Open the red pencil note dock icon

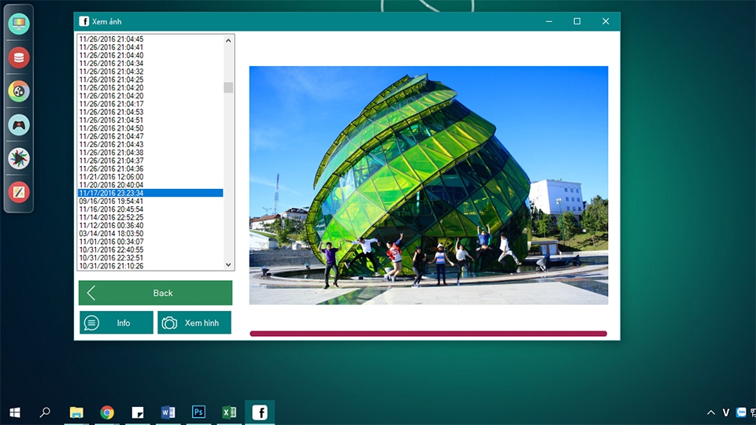pos(19,193)
